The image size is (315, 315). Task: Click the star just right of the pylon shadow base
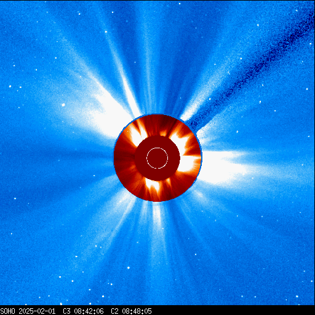(237, 132)
